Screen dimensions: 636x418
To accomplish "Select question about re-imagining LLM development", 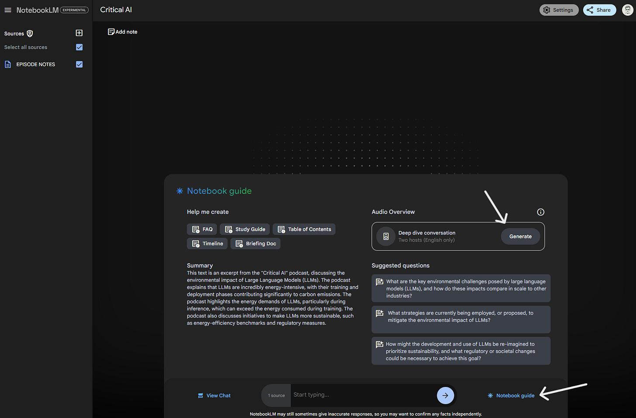I will 461,351.
